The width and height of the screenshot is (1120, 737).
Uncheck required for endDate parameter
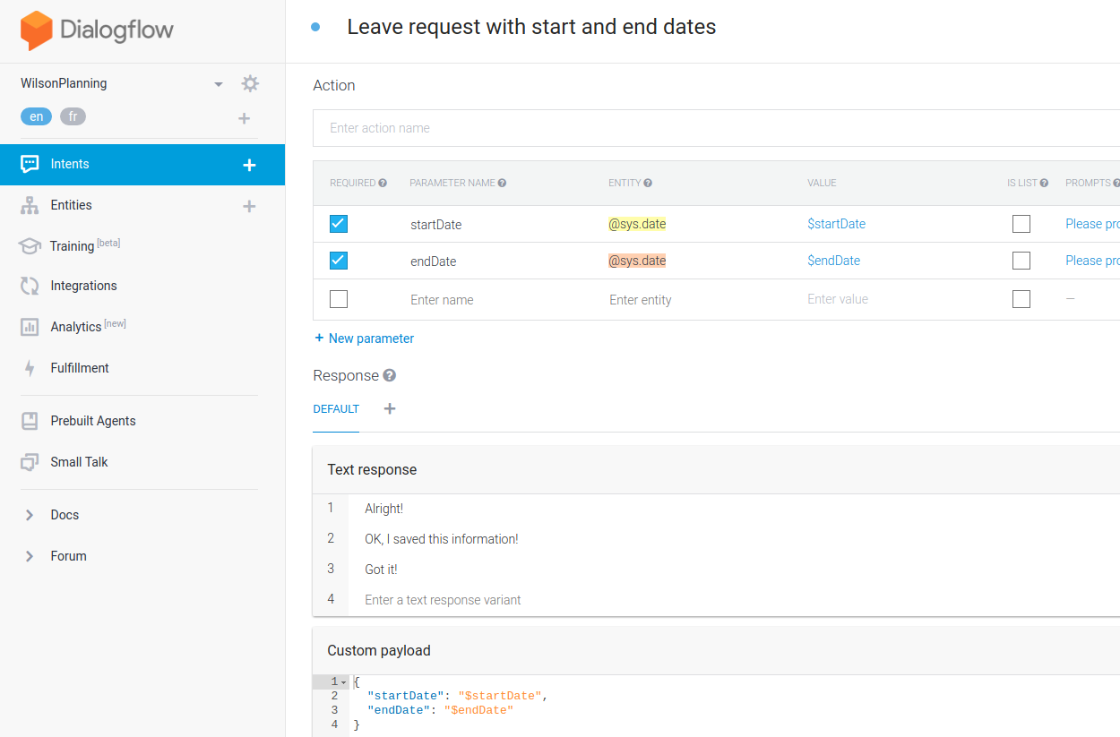[339, 261]
